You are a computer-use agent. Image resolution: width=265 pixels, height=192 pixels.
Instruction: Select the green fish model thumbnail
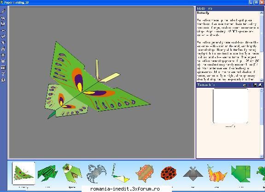point(241,174)
